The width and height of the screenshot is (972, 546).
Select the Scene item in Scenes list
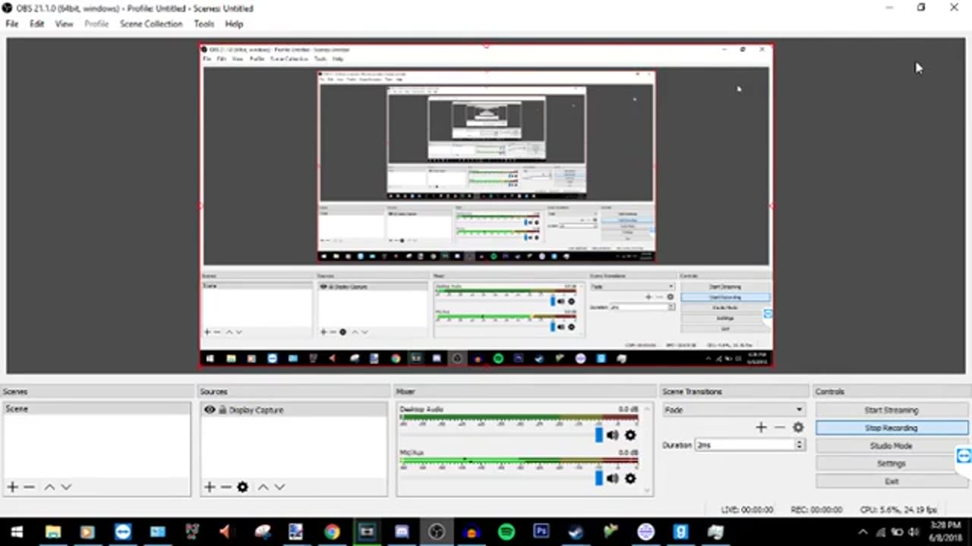pyautogui.click(x=96, y=409)
